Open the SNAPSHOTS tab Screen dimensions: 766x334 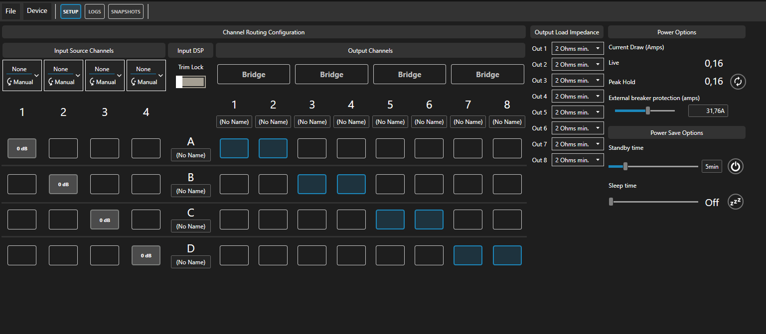point(126,11)
